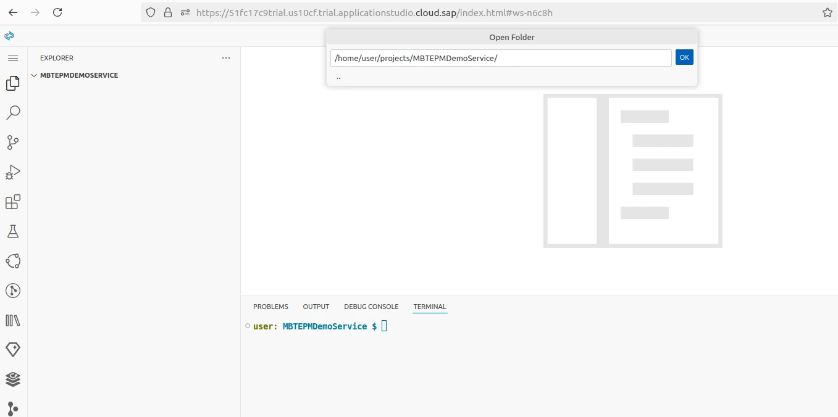The height and width of the screenshot is (417, 838).
Task: Open the git graph circle icon
Action: tap(13, 291)
